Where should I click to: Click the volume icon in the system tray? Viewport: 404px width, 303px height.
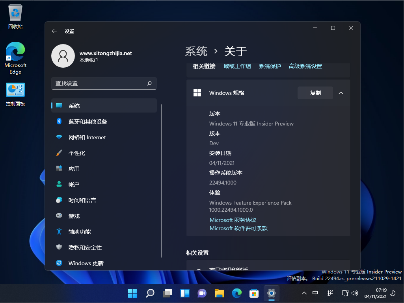[355, 293]
